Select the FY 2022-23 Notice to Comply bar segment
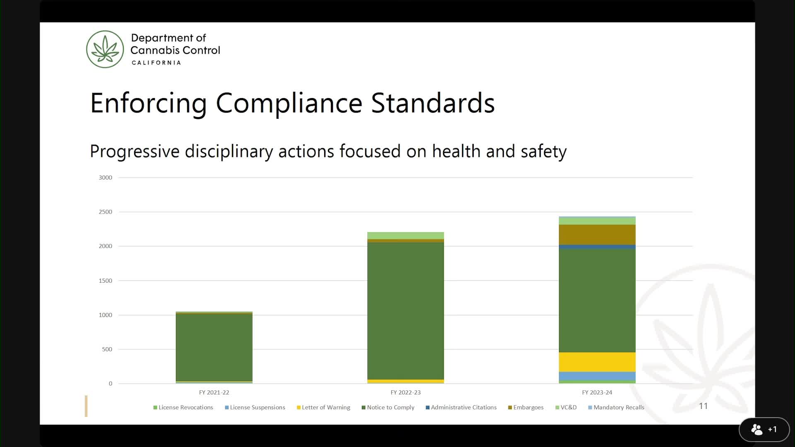Viewport: 795px width, 447px height. click(x=405, y=310)
